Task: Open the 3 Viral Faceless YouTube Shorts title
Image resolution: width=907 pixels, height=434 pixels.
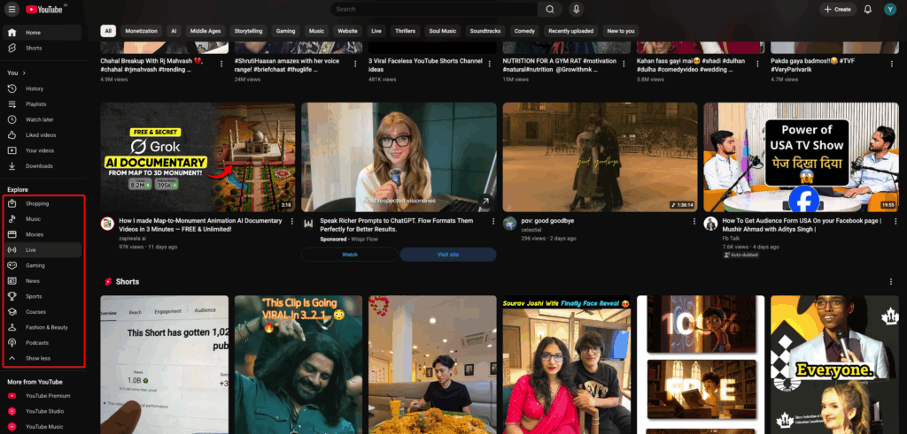Action: click(426, 65)
